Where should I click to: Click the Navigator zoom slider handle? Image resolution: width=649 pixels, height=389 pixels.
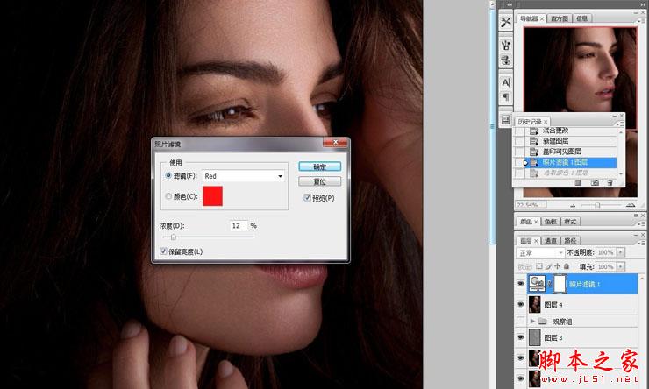[597, 205]
